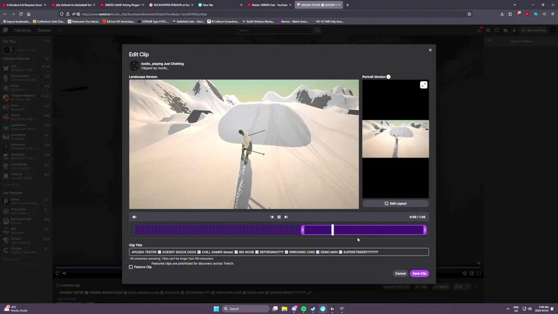Viewport: 558px width, 314px height.
Task: Open CoffeeSock Cloth Disk bookmark
Action: coord(48,21)
